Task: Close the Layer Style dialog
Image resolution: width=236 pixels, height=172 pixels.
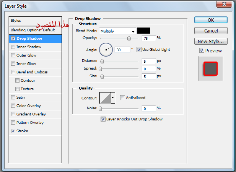Action: [x=226, y=5]
